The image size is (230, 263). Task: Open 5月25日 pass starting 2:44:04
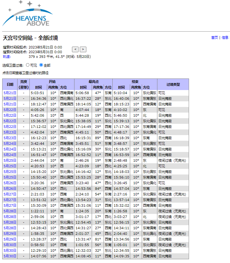(10, 160)
